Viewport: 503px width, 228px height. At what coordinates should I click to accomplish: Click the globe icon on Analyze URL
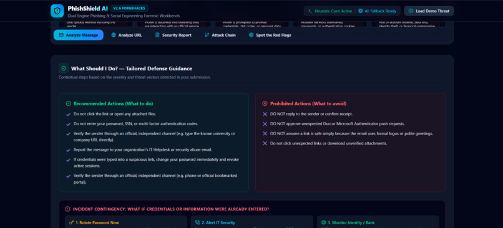[x=114, y=35]
